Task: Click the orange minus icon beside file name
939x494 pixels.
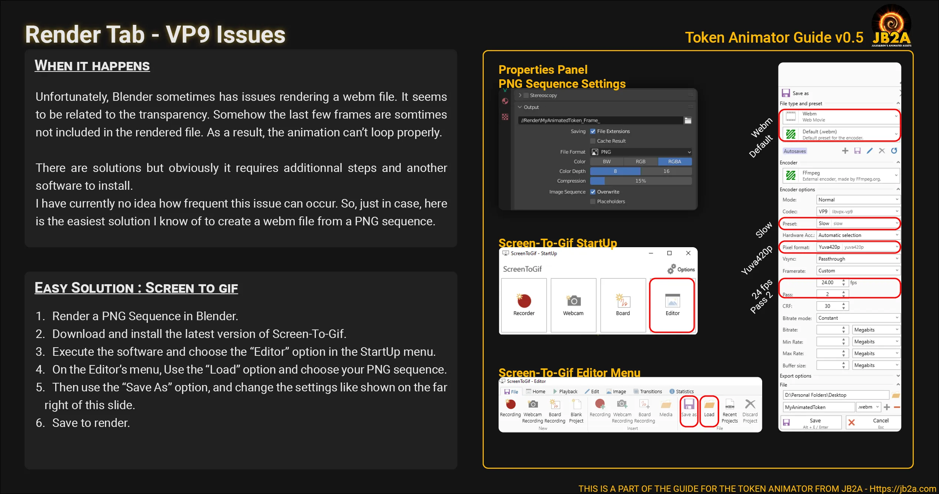Action: 897,407
